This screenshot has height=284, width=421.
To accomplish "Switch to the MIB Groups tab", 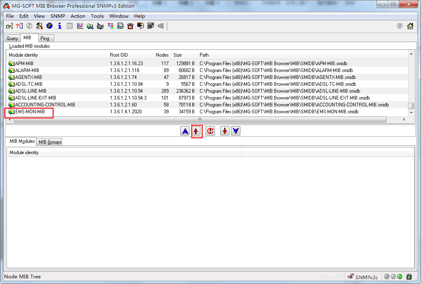I will [50, 142].
